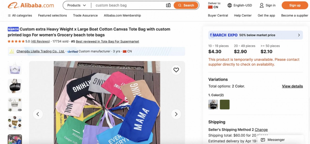Expand the March Expo banner chevron
This screenshot has width=310, height=144.
299,35
